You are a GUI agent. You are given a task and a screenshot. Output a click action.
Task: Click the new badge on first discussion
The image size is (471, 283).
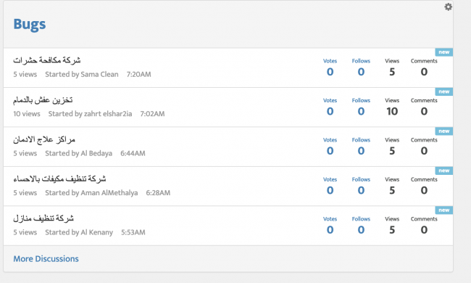pyautogui.click(x=444, y=52)
